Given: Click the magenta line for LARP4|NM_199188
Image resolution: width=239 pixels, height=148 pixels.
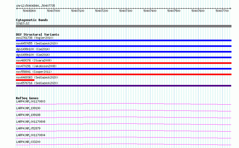Looking at the screenshot, I should pyautogui.click(x=124, y=117).
